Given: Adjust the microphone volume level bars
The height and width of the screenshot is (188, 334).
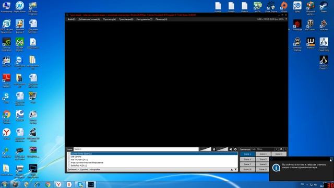Looking at the screenshot, I should (x=206, y=149).
